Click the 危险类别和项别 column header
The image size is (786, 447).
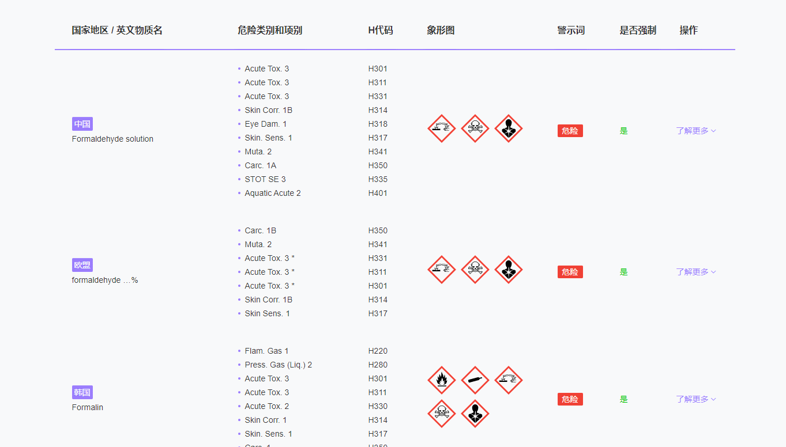(x=270, y=31)
